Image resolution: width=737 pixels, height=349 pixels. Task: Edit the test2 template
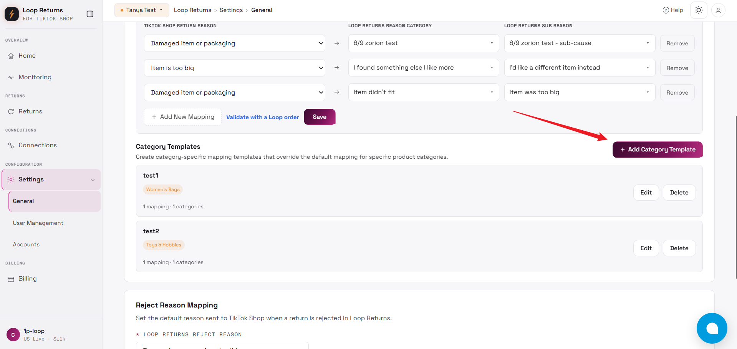click(x=646, y=248)
